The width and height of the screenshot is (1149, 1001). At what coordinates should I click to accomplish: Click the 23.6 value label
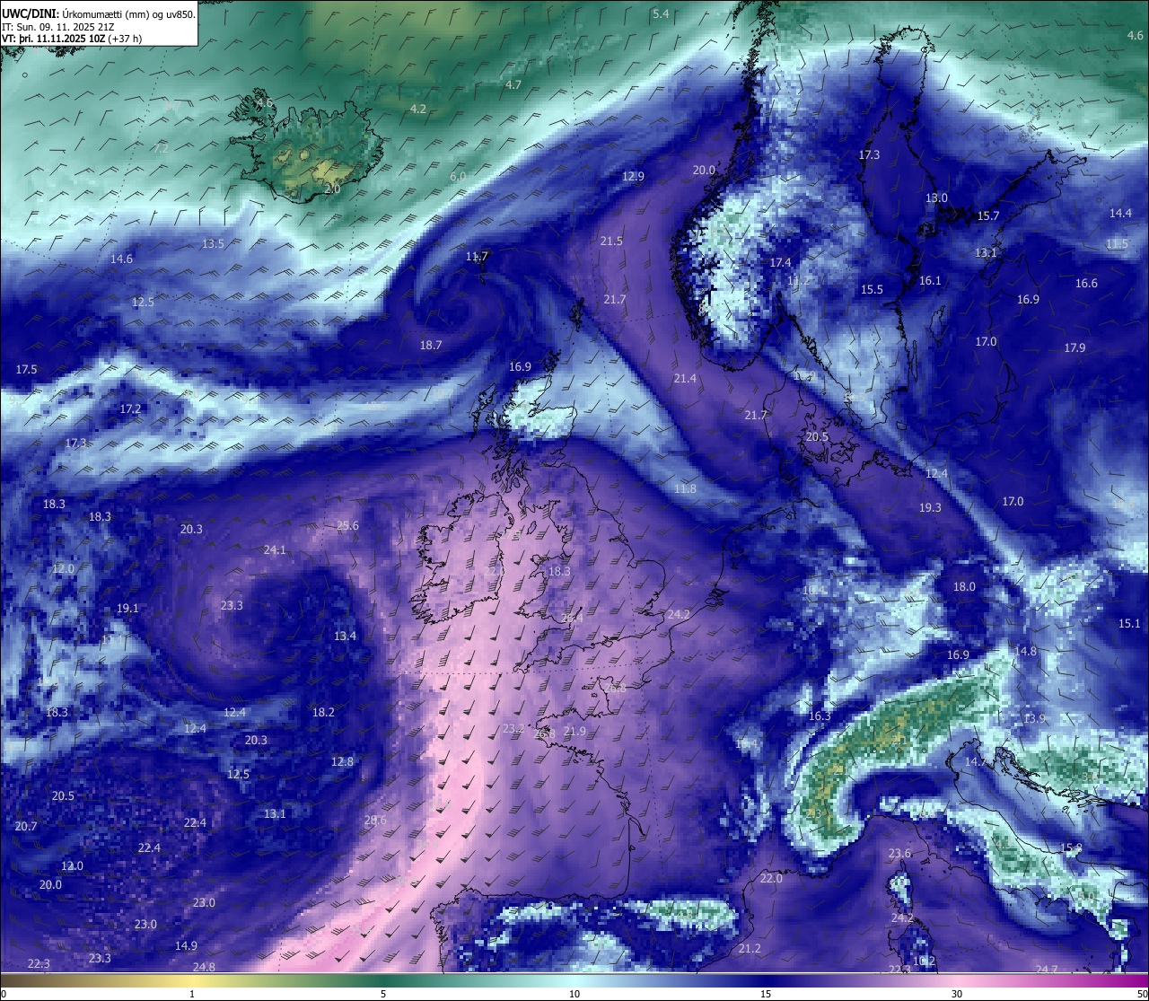click(x=899, y=853)
